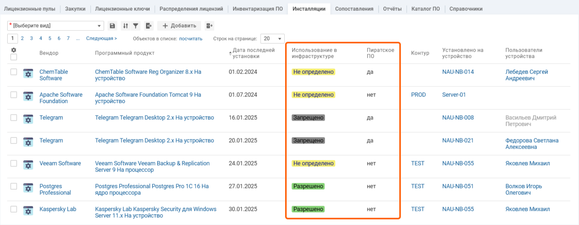Click the export list icon left of Добавить

tap(149, 26)
